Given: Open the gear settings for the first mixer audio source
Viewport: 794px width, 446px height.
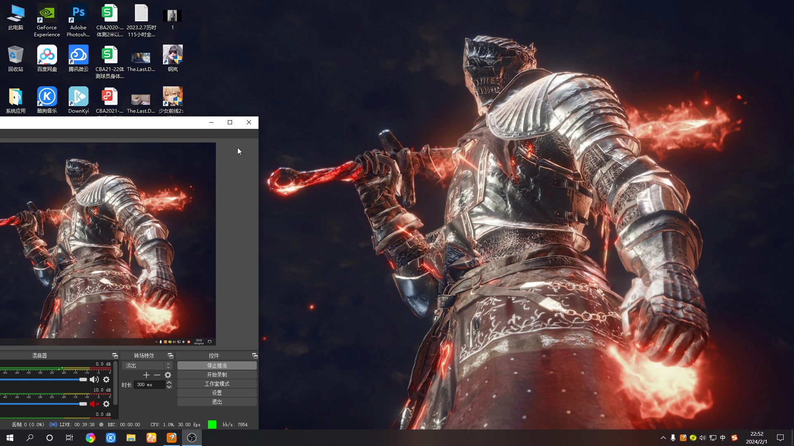Looking at the screenshot, I should click(x=106, y=380).
